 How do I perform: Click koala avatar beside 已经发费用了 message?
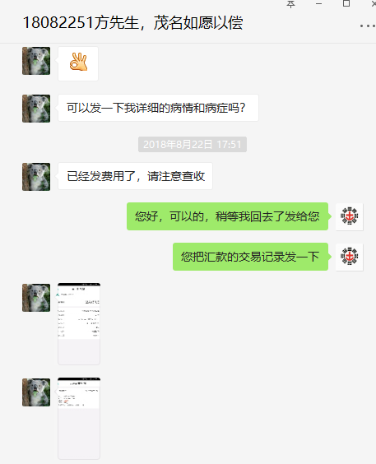(36, 177)
